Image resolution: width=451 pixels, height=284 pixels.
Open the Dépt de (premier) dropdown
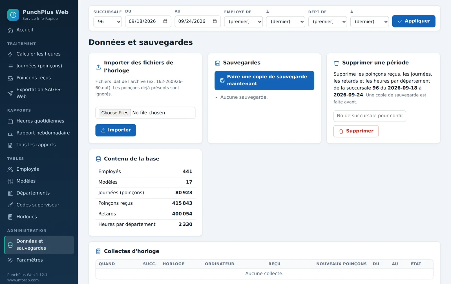tap(328, 22)
